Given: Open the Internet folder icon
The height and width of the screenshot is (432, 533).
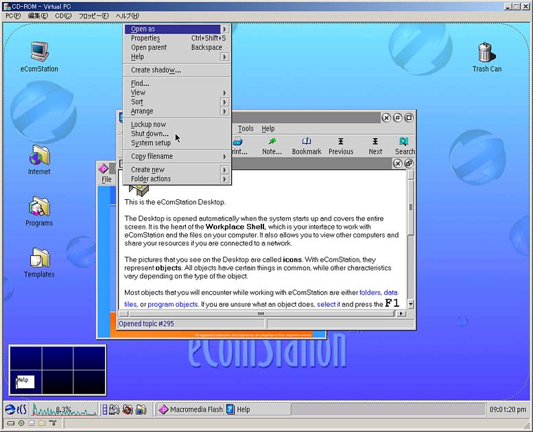Looking at the screenshot, I should tap(39, 155).
